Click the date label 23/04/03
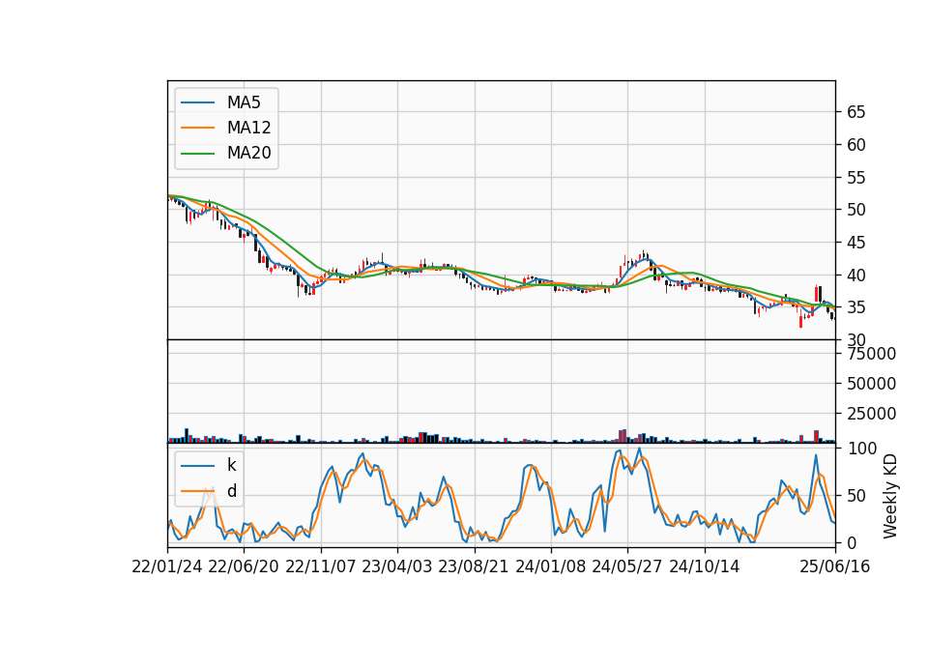 [397, 567]
